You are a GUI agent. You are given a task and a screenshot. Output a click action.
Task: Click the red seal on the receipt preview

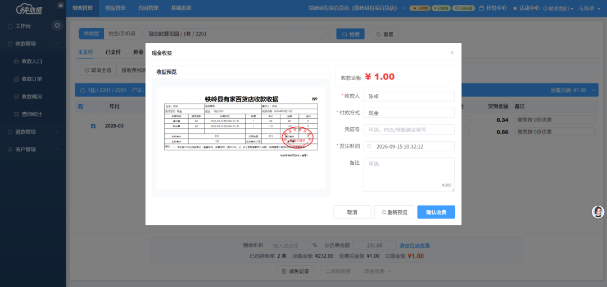coord(297,138)
